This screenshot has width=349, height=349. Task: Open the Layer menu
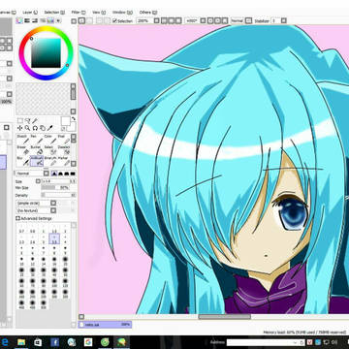30,13
